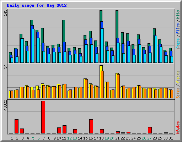Image resolution: width=182 pixels, height=142 pixels.
Task: Click the day 29 x-axis label
Action: 160,138
